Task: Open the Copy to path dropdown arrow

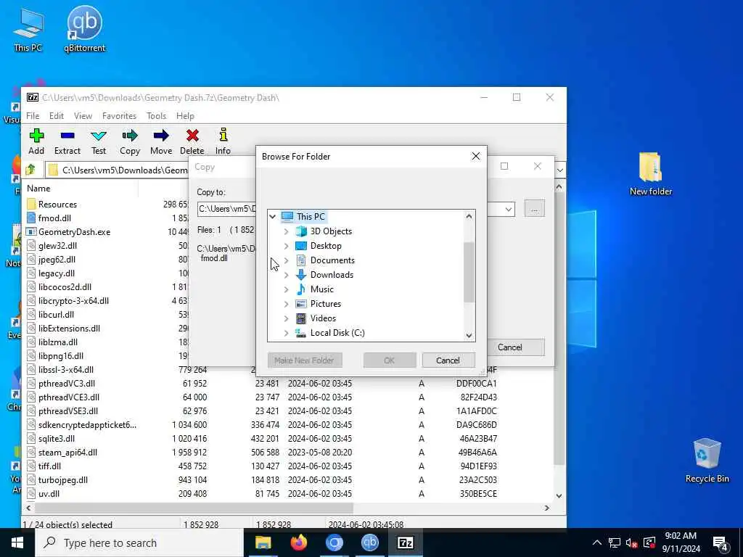Action: [509, 209]
